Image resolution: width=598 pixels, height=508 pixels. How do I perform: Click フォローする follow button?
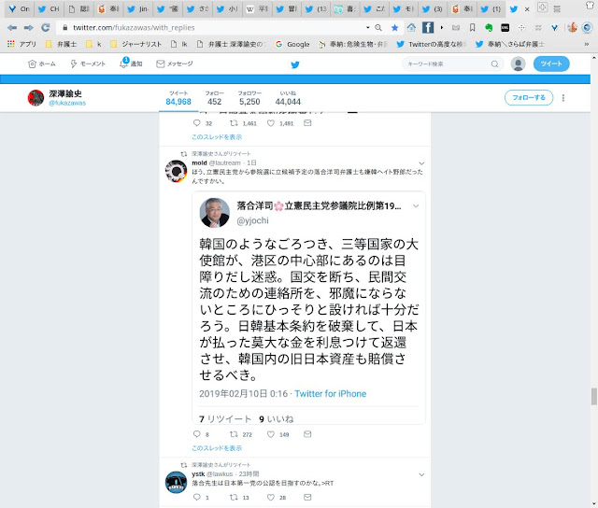coord(529,98)
